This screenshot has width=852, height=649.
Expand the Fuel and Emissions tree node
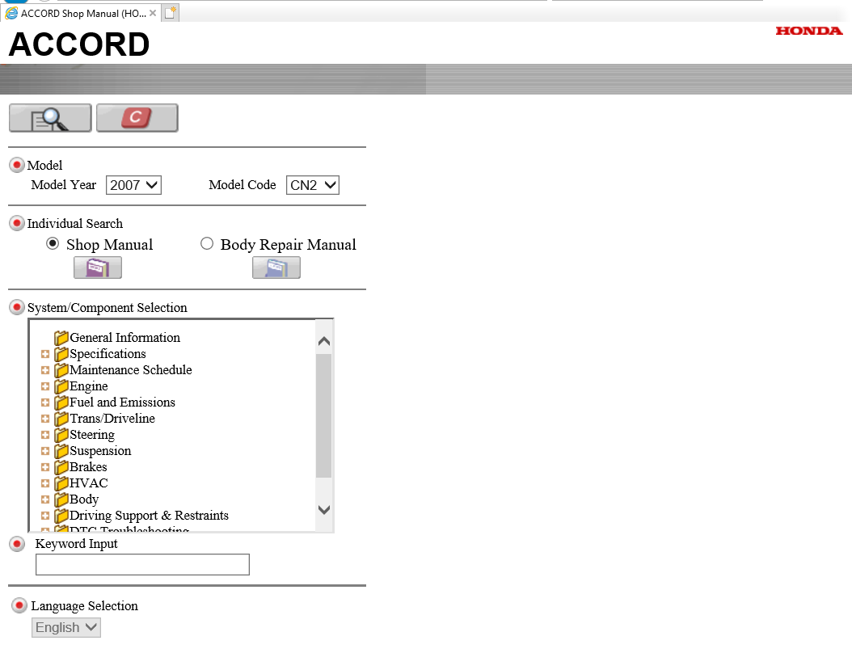[45, 402]
